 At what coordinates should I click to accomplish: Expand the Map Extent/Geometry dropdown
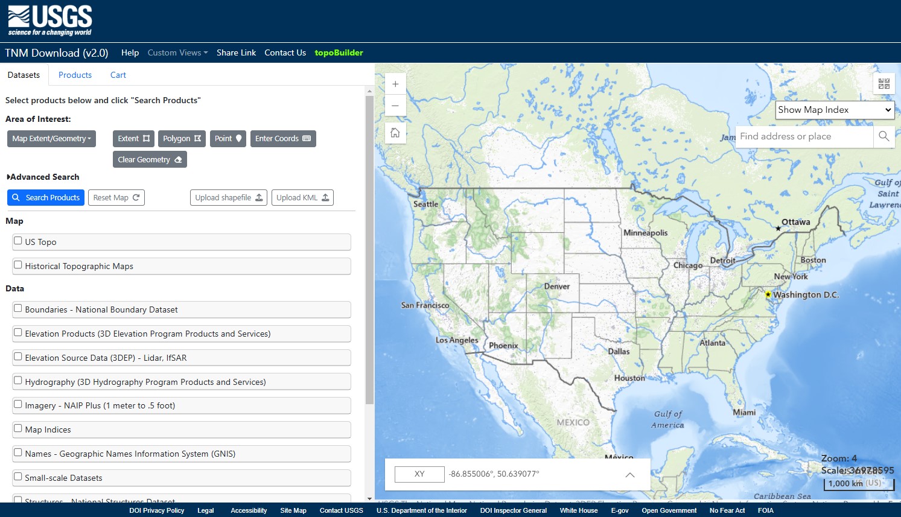pyautogui.click(x=51, y=139)
